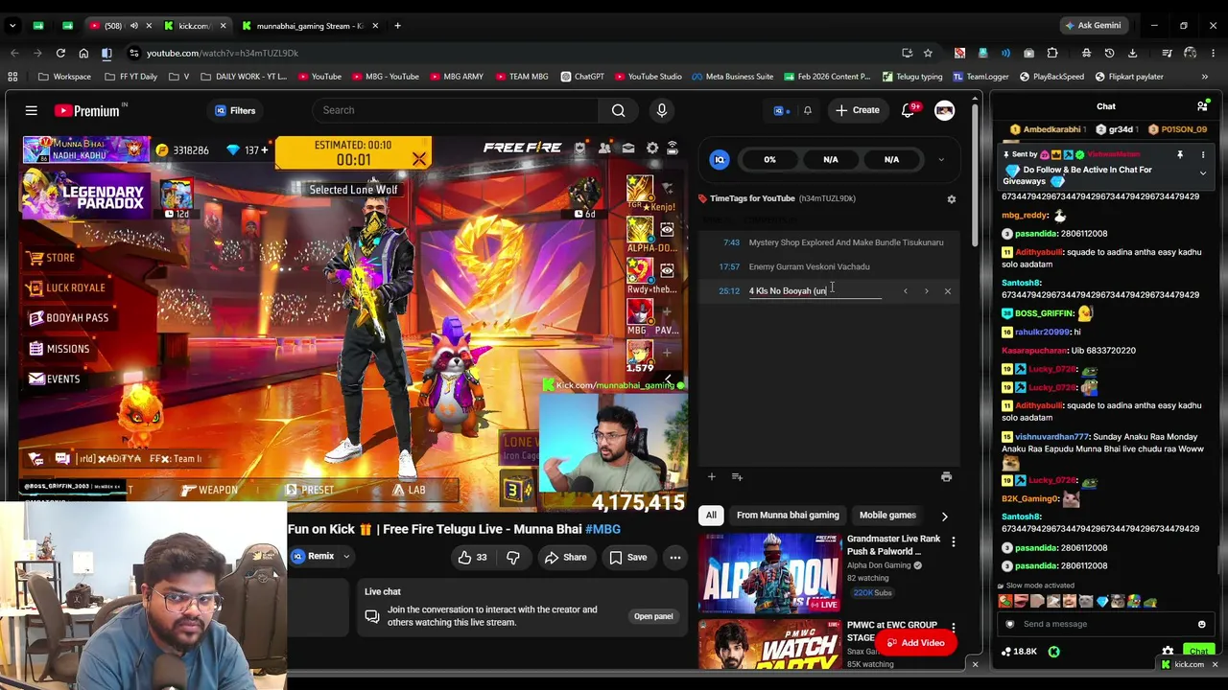The width and height of the screenshot is (1228, 690).
Task: Toggle vidIQ bell in header pill
Action: click(x=807, y=110)
